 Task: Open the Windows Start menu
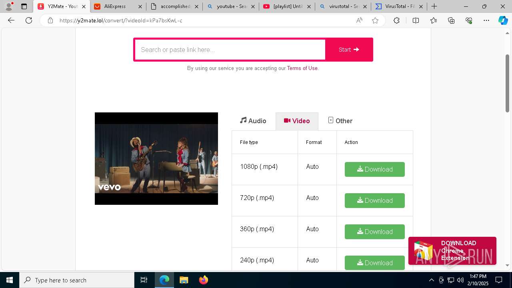coord(10,280)
